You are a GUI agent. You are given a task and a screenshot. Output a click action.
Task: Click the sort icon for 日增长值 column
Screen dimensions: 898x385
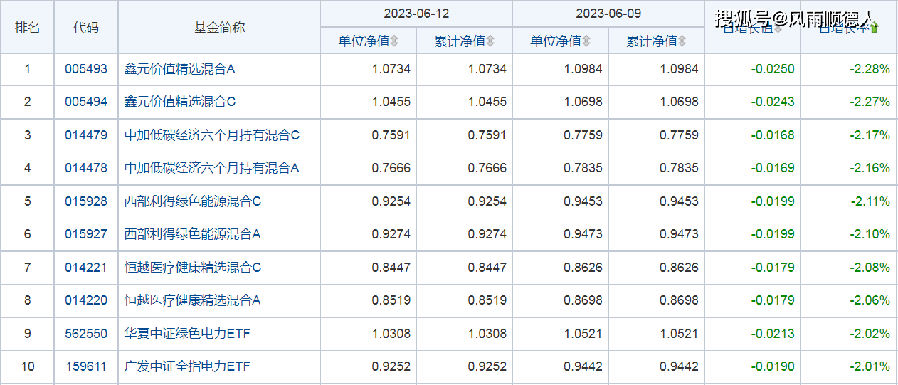778,29
